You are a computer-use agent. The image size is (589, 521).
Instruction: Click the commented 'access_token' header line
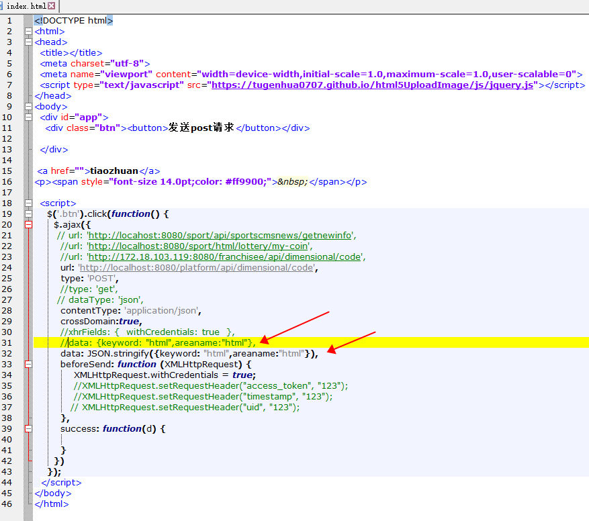[x=211, y=386]
